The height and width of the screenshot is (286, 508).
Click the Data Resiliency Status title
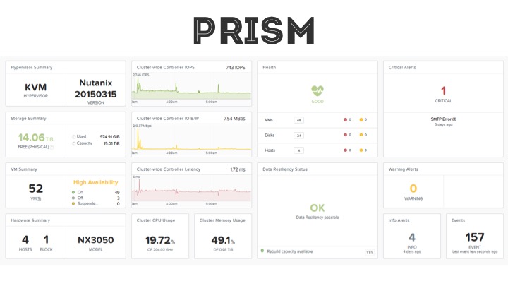pyautogui.click(x=285, y=169)
